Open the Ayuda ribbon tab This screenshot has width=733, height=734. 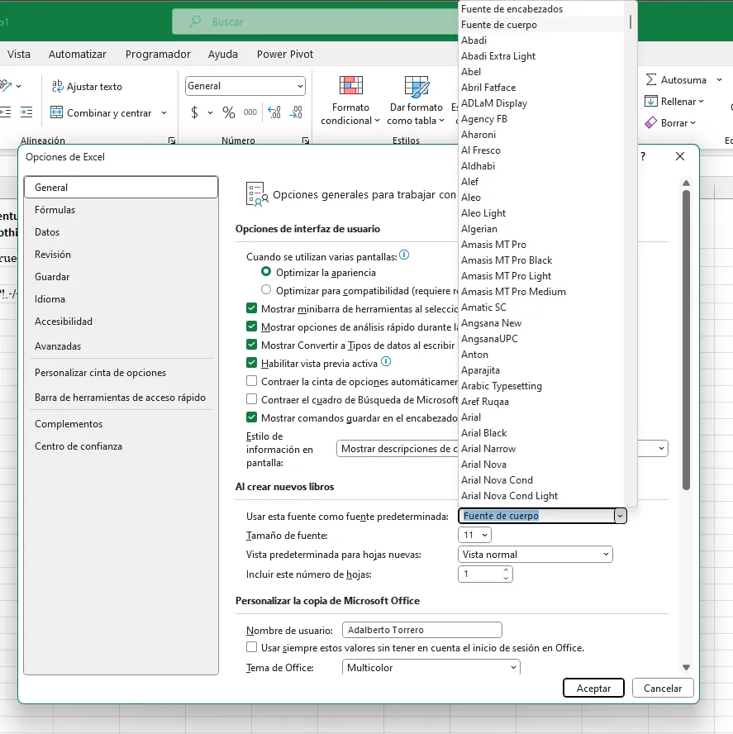[x=223, y=55]
